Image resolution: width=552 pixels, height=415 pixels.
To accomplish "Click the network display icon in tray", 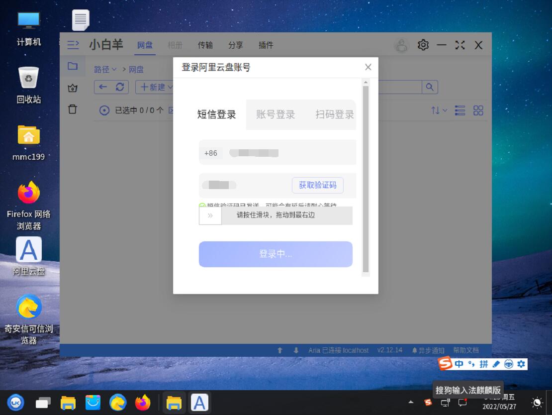I will coord(446,403).
